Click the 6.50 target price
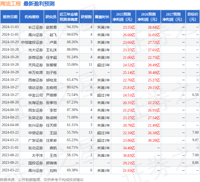200x182 pixels. (x=195, y=95)
